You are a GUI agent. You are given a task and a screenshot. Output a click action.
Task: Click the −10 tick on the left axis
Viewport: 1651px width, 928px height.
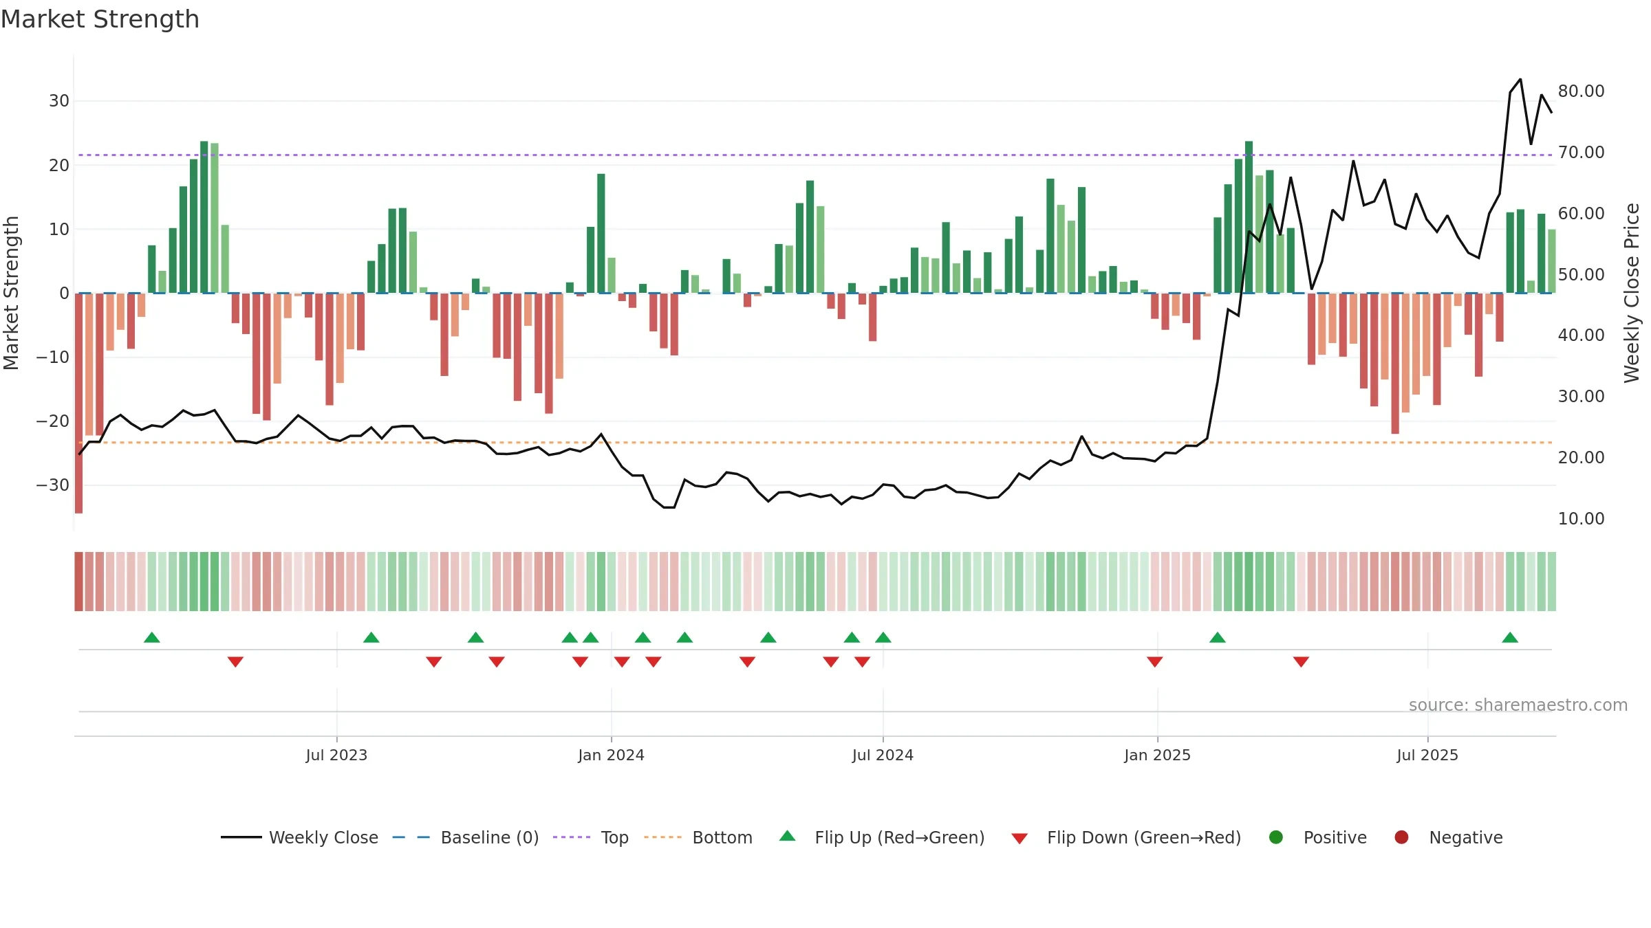pos(53,357)
